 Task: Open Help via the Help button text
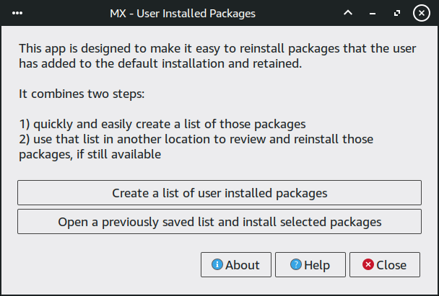[316, 265]
